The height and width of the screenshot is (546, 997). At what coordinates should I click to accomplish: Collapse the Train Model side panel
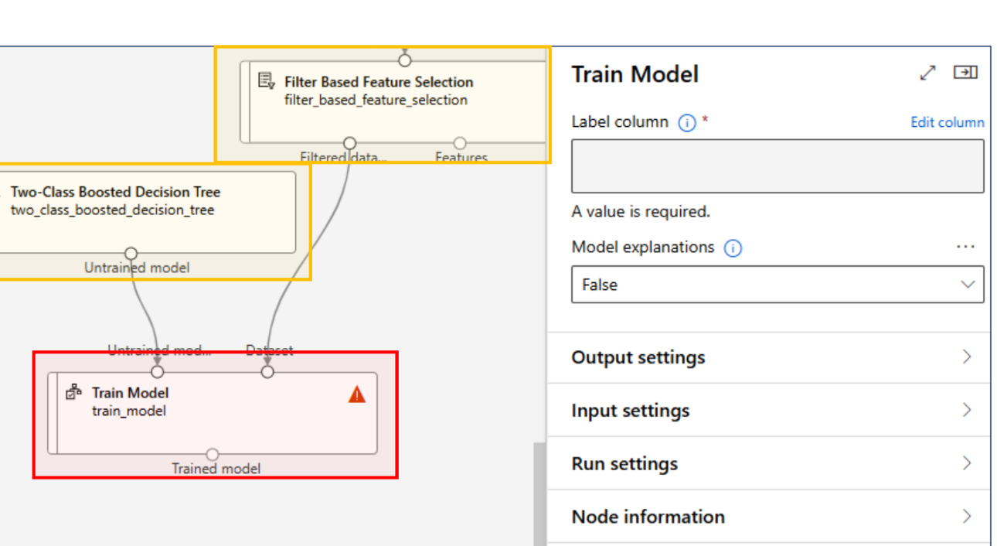tap(965, 73)
